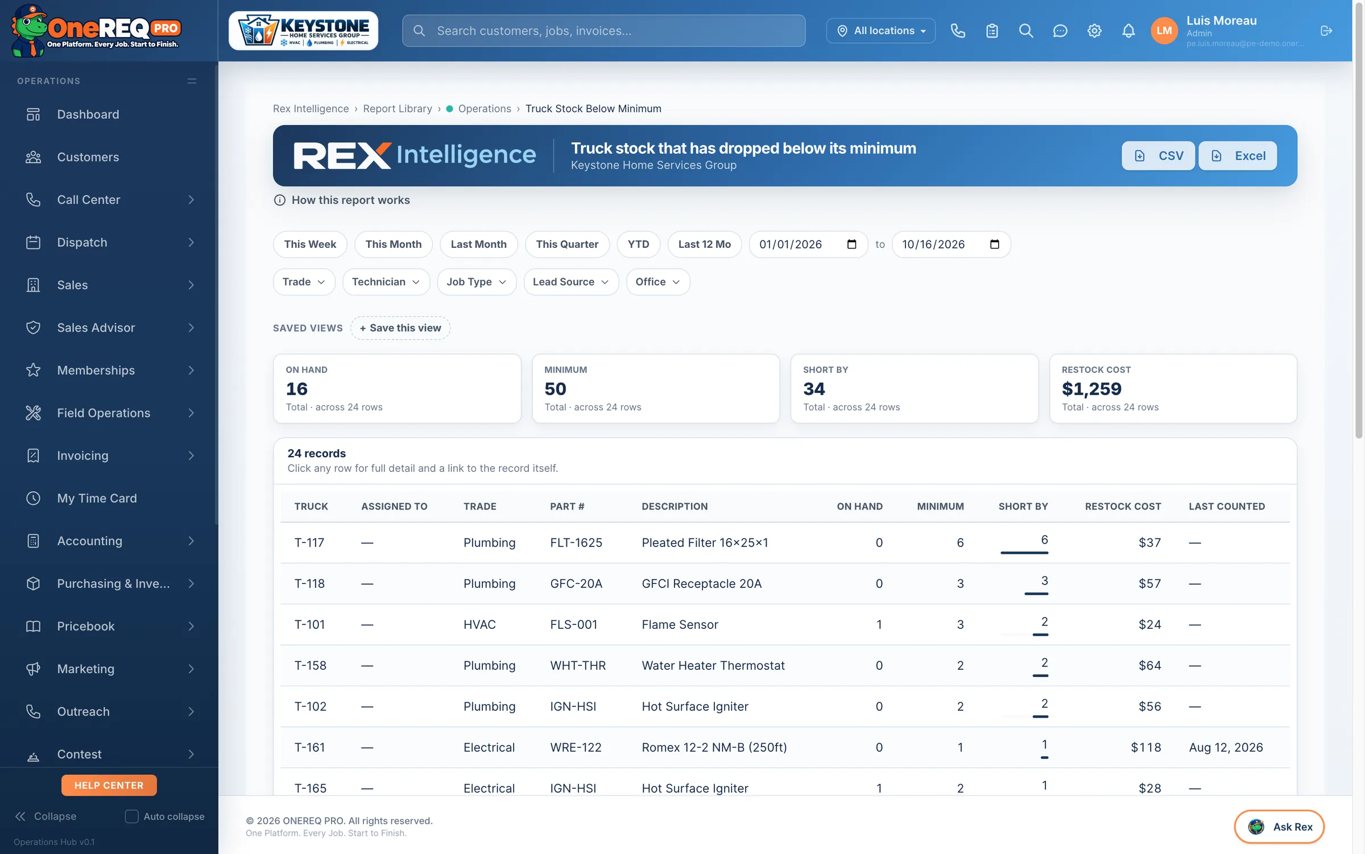This screenshot has height=854, width=1365.
Task: Toggle the Auto collapse checkbox
Action: pos(131,816)
